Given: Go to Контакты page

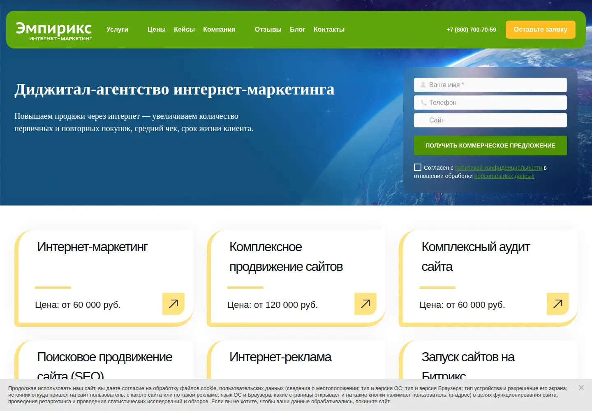Looking at the screenshot, I should (x=329, y=30).
